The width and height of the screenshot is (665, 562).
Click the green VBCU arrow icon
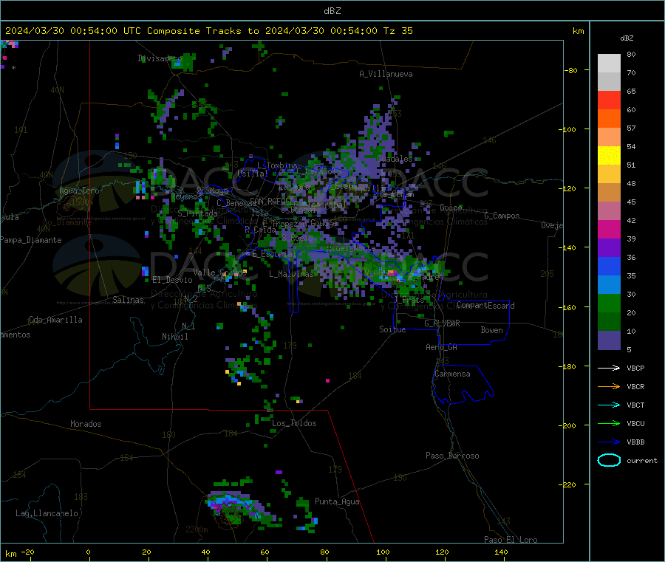point(609,423)
